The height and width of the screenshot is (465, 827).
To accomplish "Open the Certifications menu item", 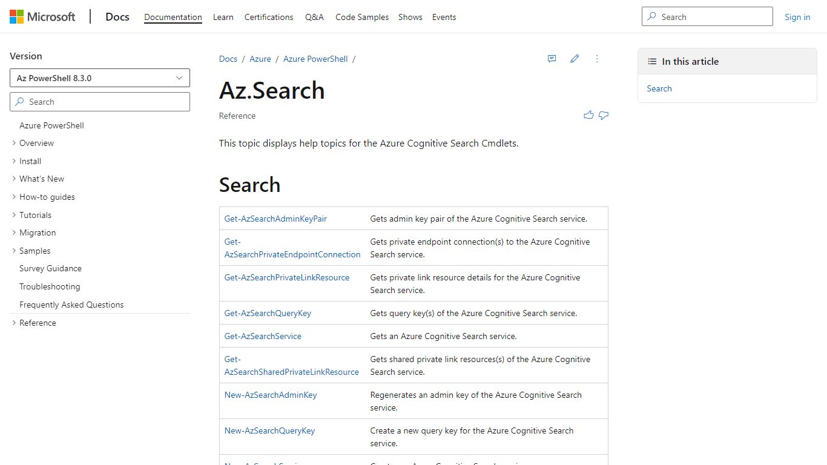I will tap(269, 17).
